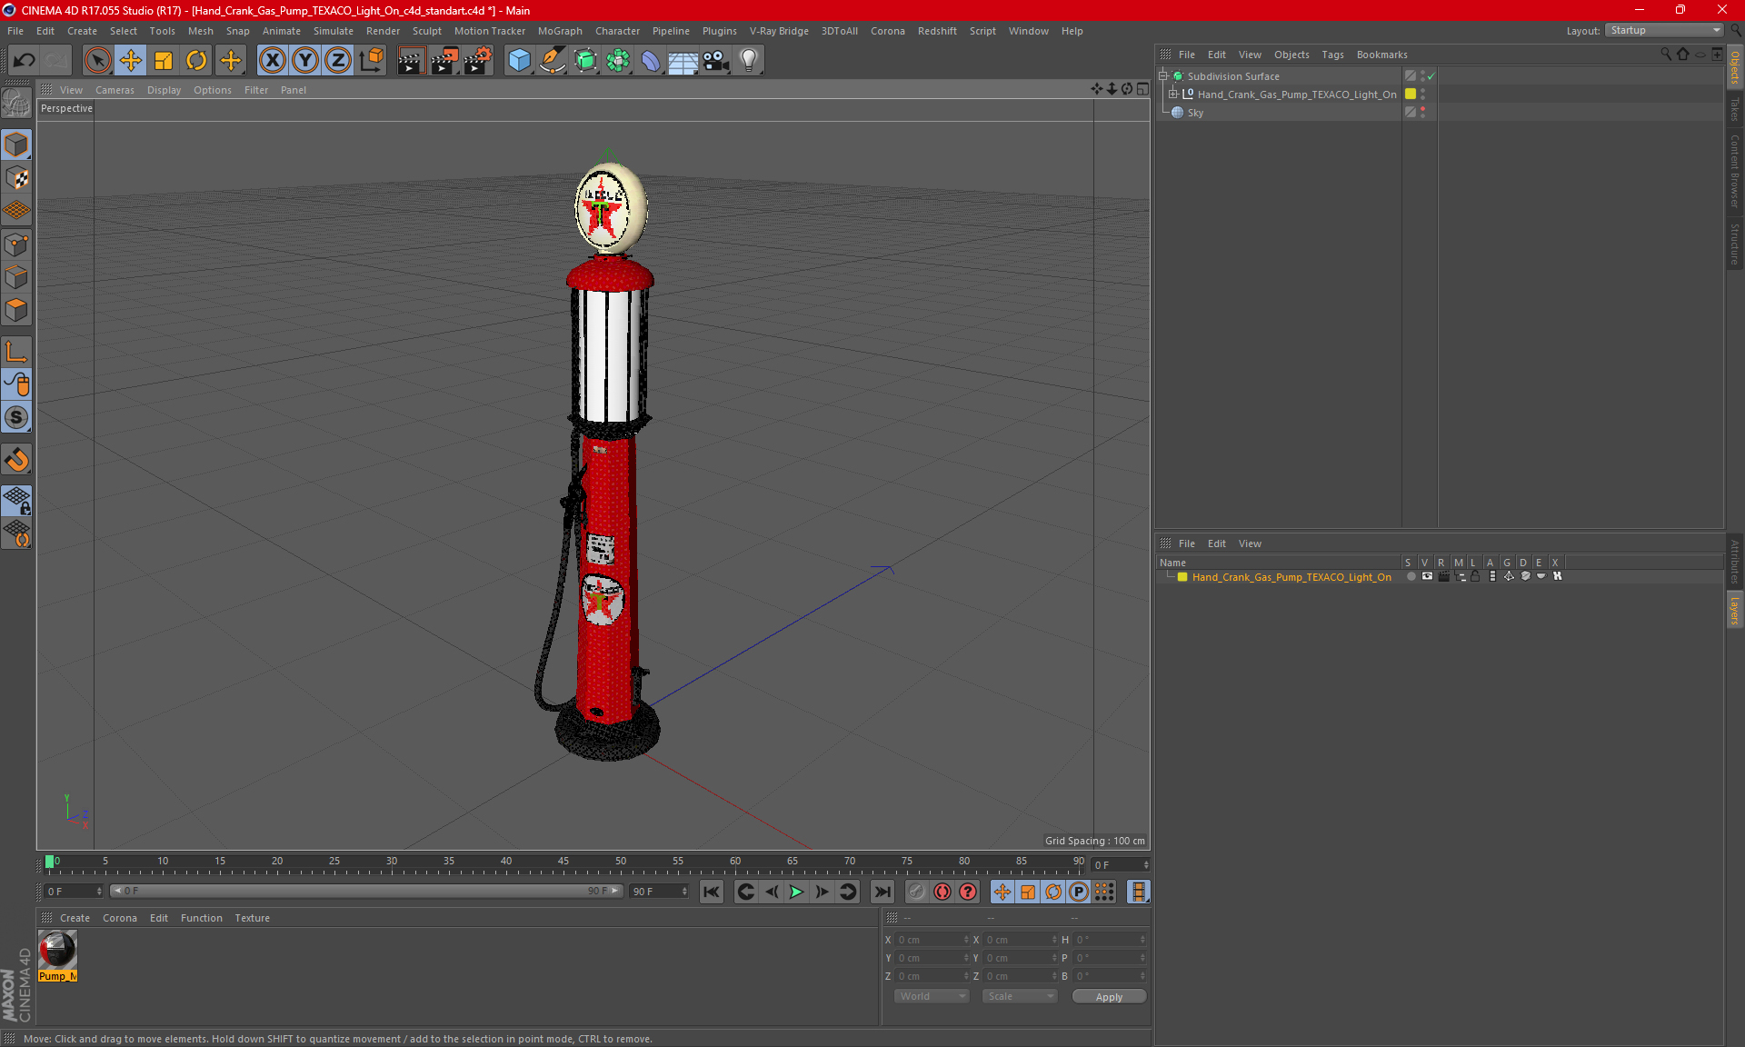
Task: Switch to Model mode
Action: tap(16, 145)
